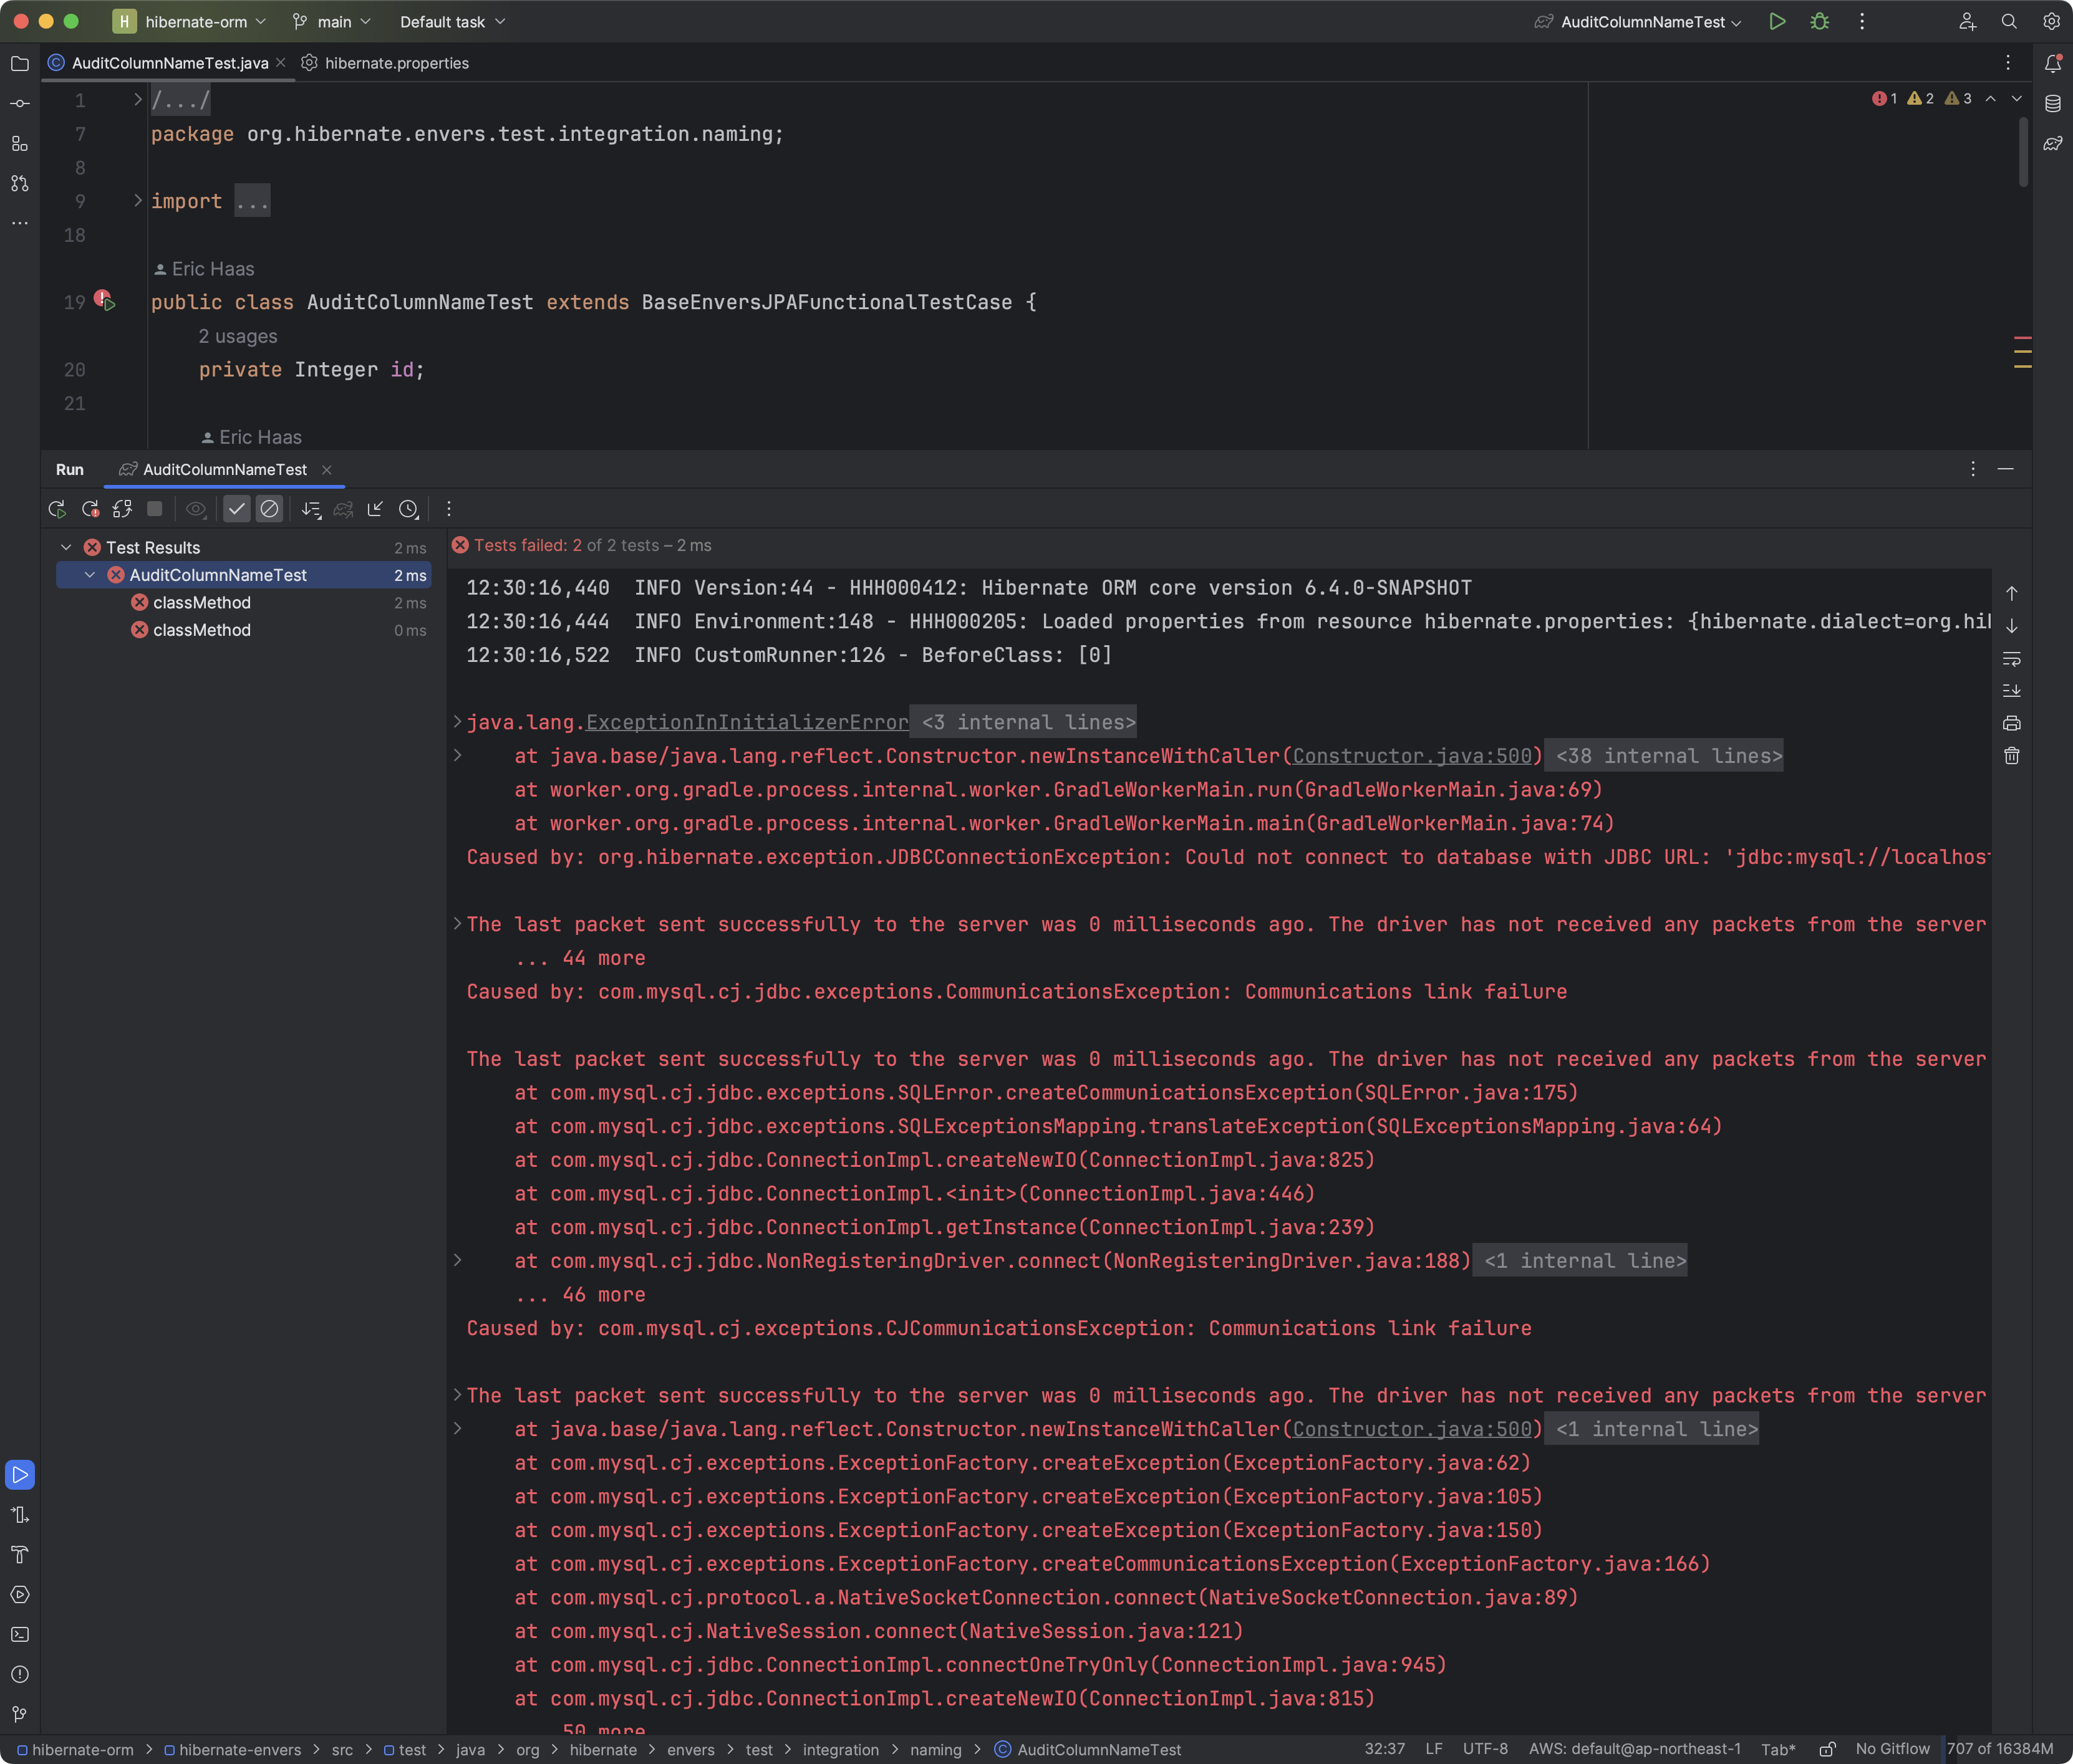Open the Database tool window icon
2073x1764 pixels.
pos(2052,103)
